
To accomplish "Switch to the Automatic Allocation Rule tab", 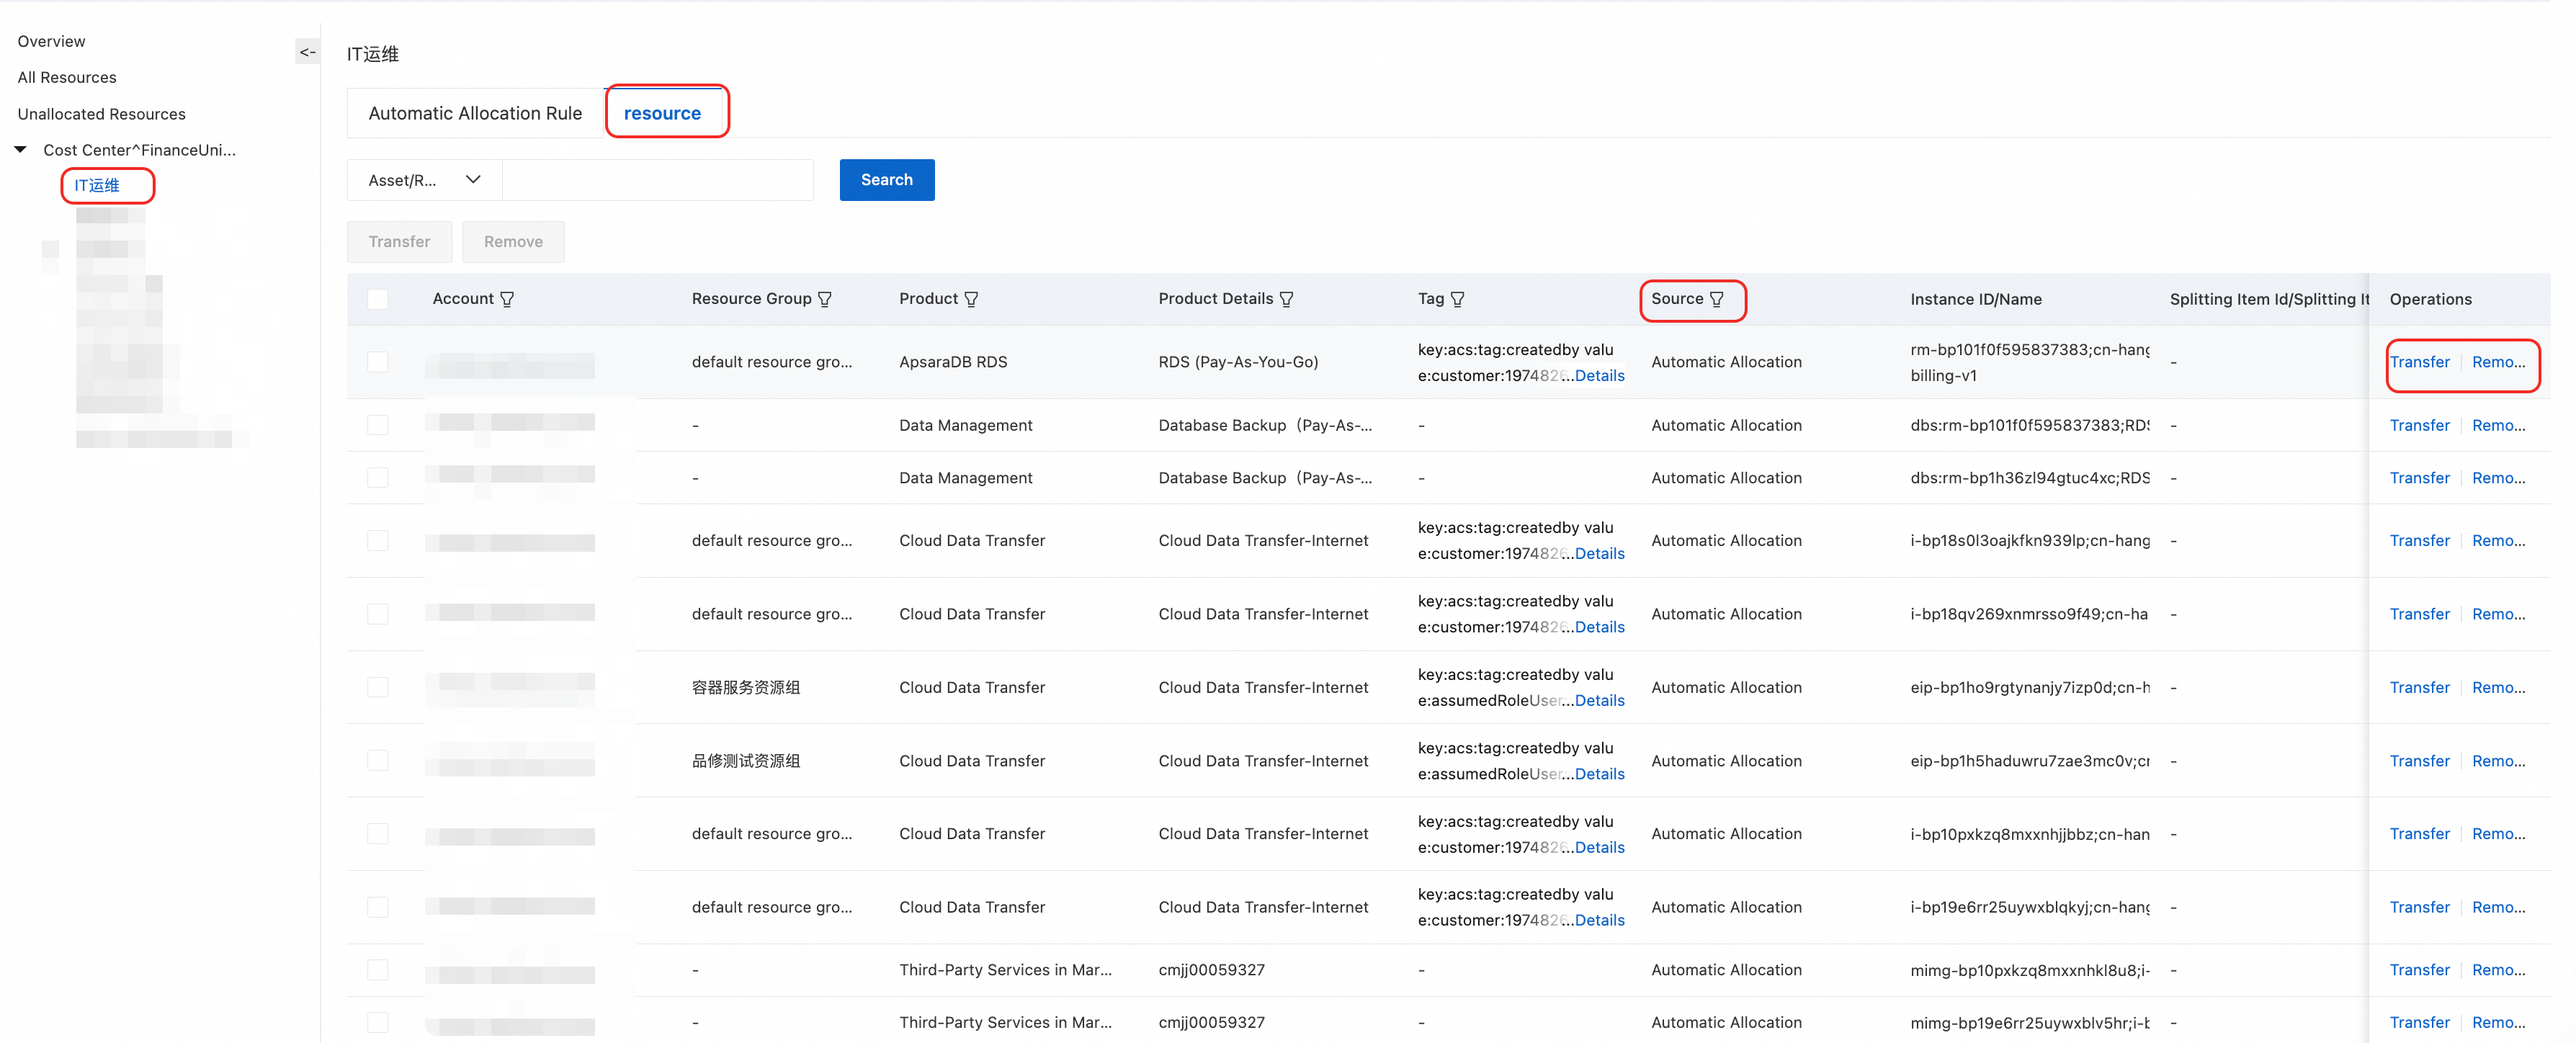I will [x=475, y=113].
